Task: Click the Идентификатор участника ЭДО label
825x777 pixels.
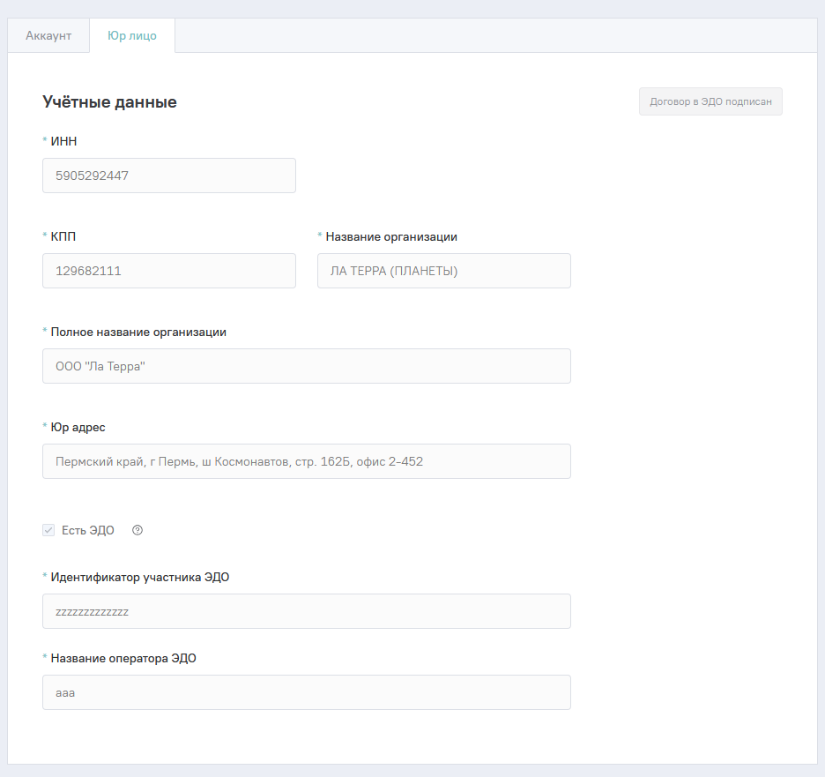Action: coord(140,577)
